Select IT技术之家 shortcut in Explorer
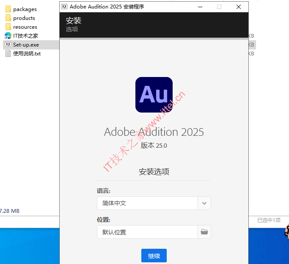Image resolution: width=289 pixels, height=264 pixels. pyautogui.click(x=25, y=36)
